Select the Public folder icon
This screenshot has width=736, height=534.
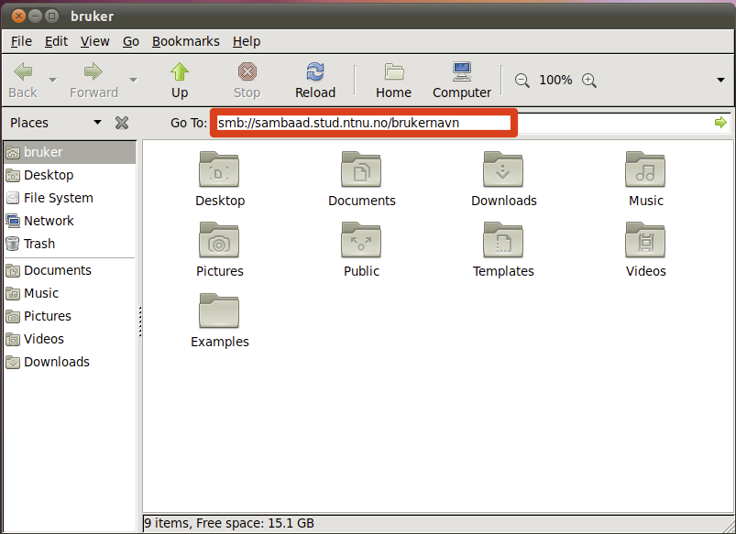361,240
